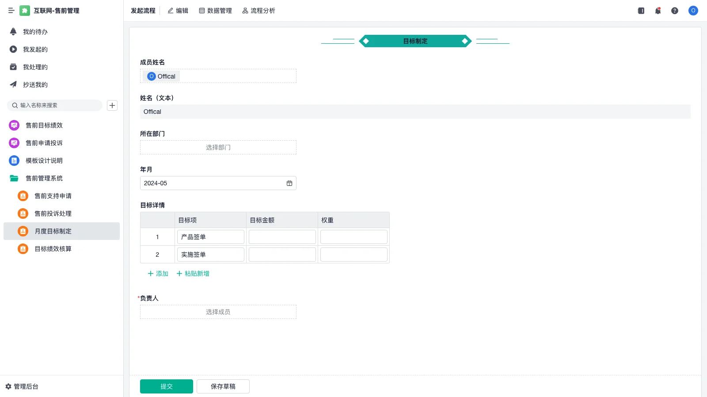Click the 提交 submit button
The image size is (707, 397).
166,386
